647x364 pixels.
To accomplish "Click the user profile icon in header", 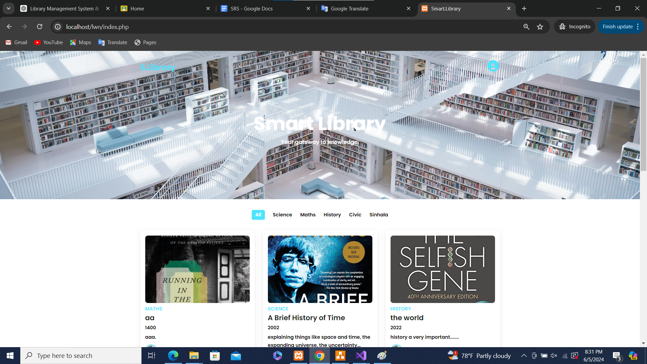I will 493,66.
